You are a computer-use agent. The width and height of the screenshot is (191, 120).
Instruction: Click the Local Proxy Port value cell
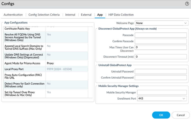[x=70, y=69]
